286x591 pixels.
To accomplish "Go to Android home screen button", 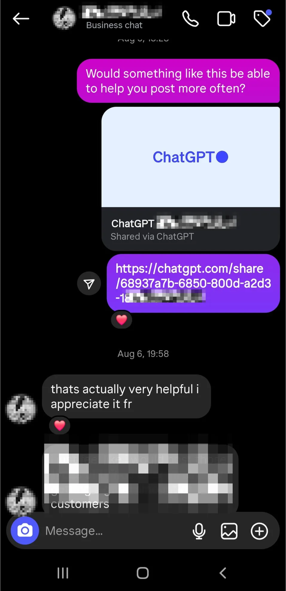I will (x=143, y=573).
